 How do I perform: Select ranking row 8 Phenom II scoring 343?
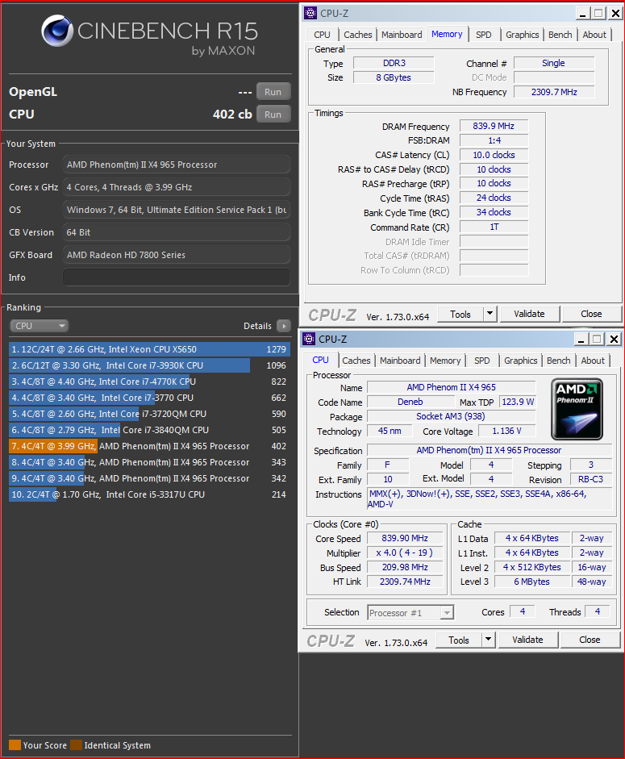click(x=149, y=462)
